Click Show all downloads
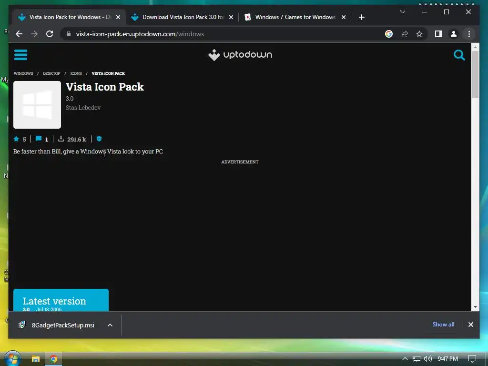This screenshot has width=488, height=366. coord(443,324)
